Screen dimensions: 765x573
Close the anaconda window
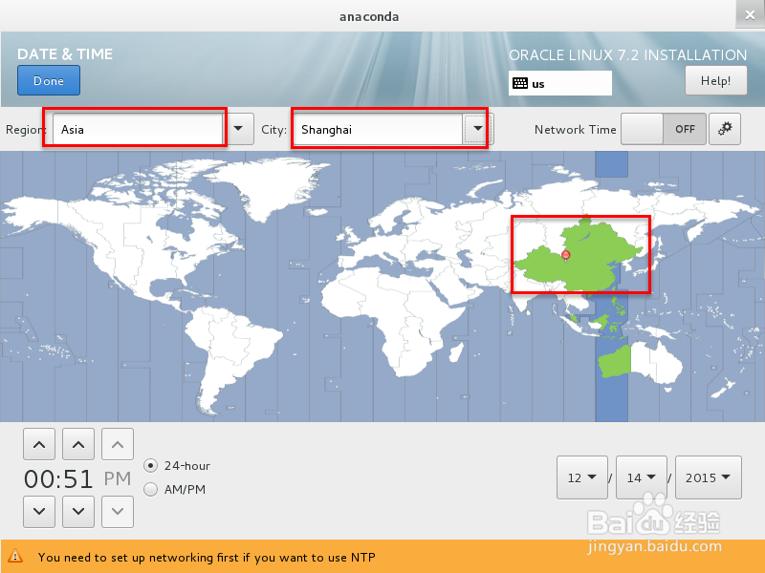pos(750,14)
